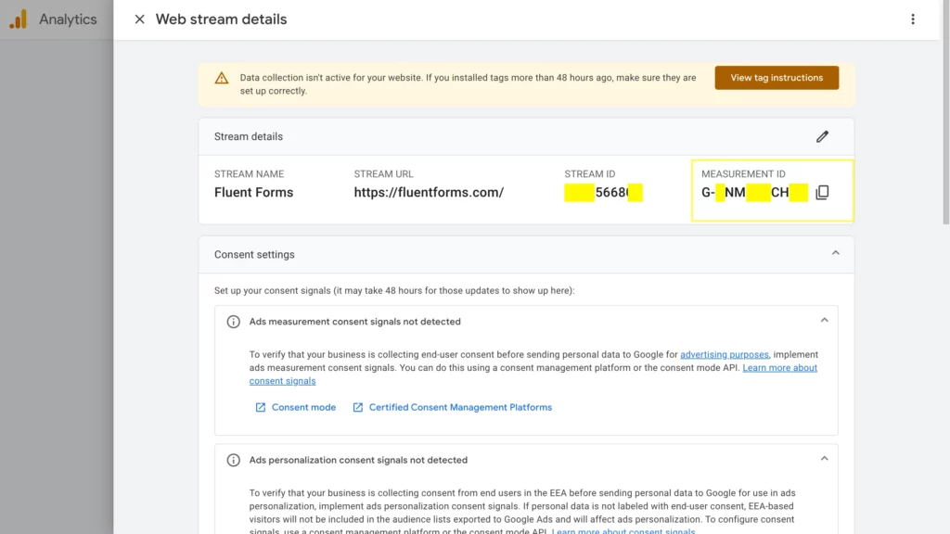Open the Consent mode link
950x534 pixels.
click(303, 408)
